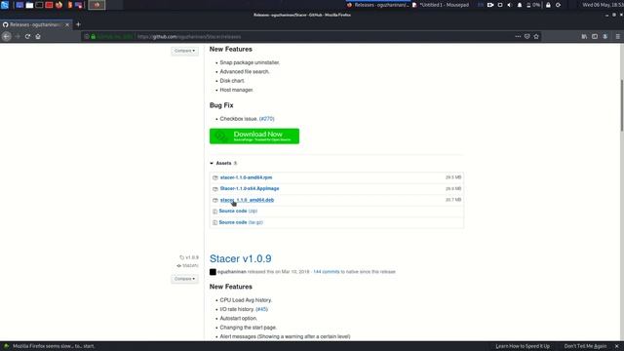Click the 'Changing the start page.' list item
The height and width of the screenshot is (351, 624).
click(x=249, y=328)
